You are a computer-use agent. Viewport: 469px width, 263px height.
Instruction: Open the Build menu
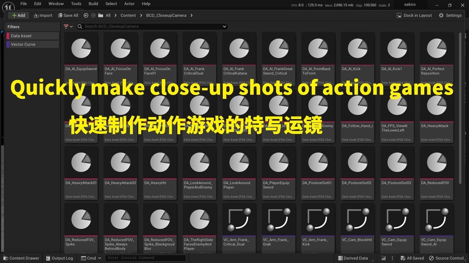click(x=93, y=4)
